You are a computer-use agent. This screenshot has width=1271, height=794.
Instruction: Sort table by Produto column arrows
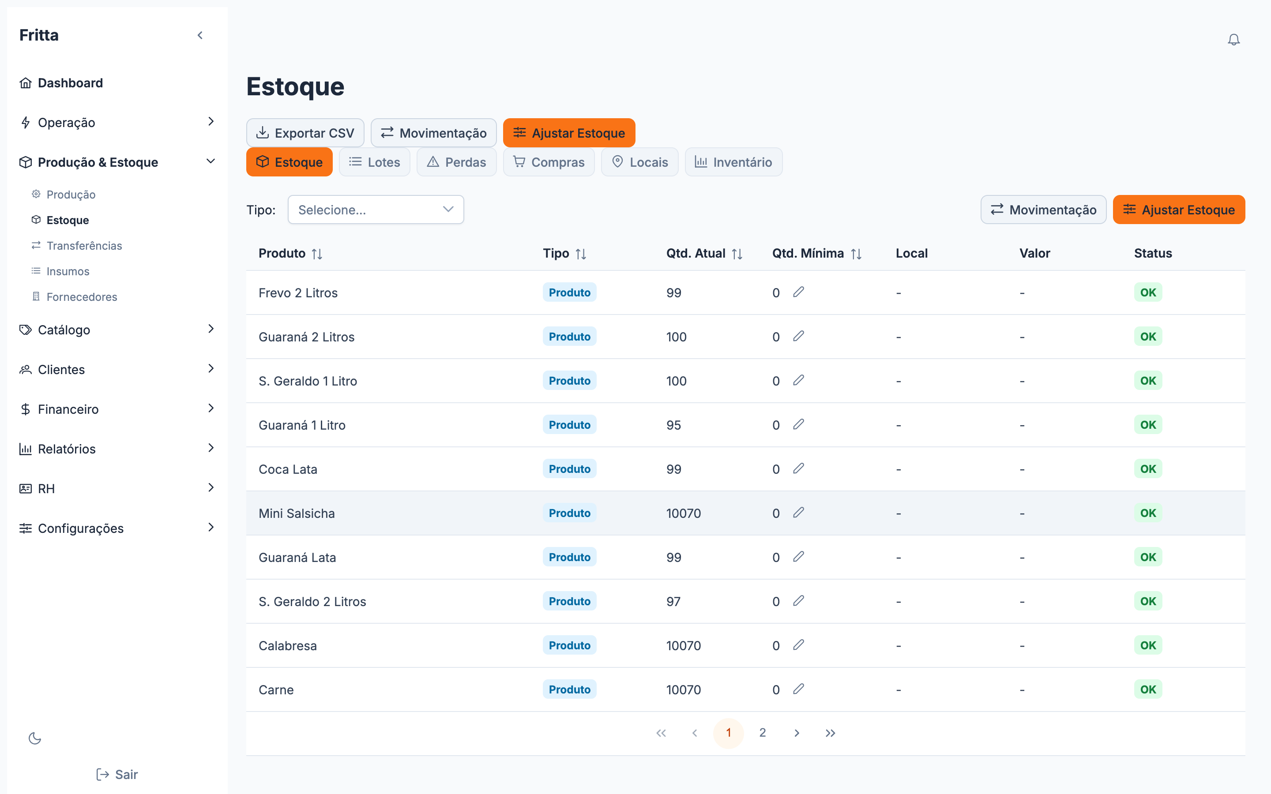click(x=317, y=254)
